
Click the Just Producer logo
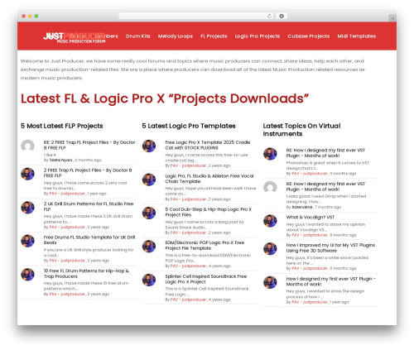(74, 37)
